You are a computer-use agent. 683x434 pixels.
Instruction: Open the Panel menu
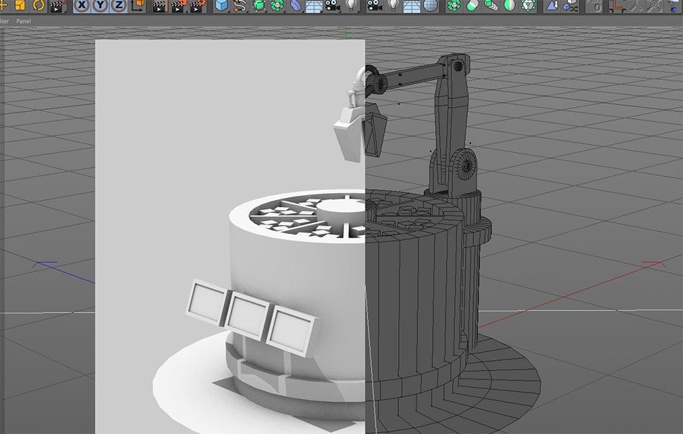tap(23, 21)
